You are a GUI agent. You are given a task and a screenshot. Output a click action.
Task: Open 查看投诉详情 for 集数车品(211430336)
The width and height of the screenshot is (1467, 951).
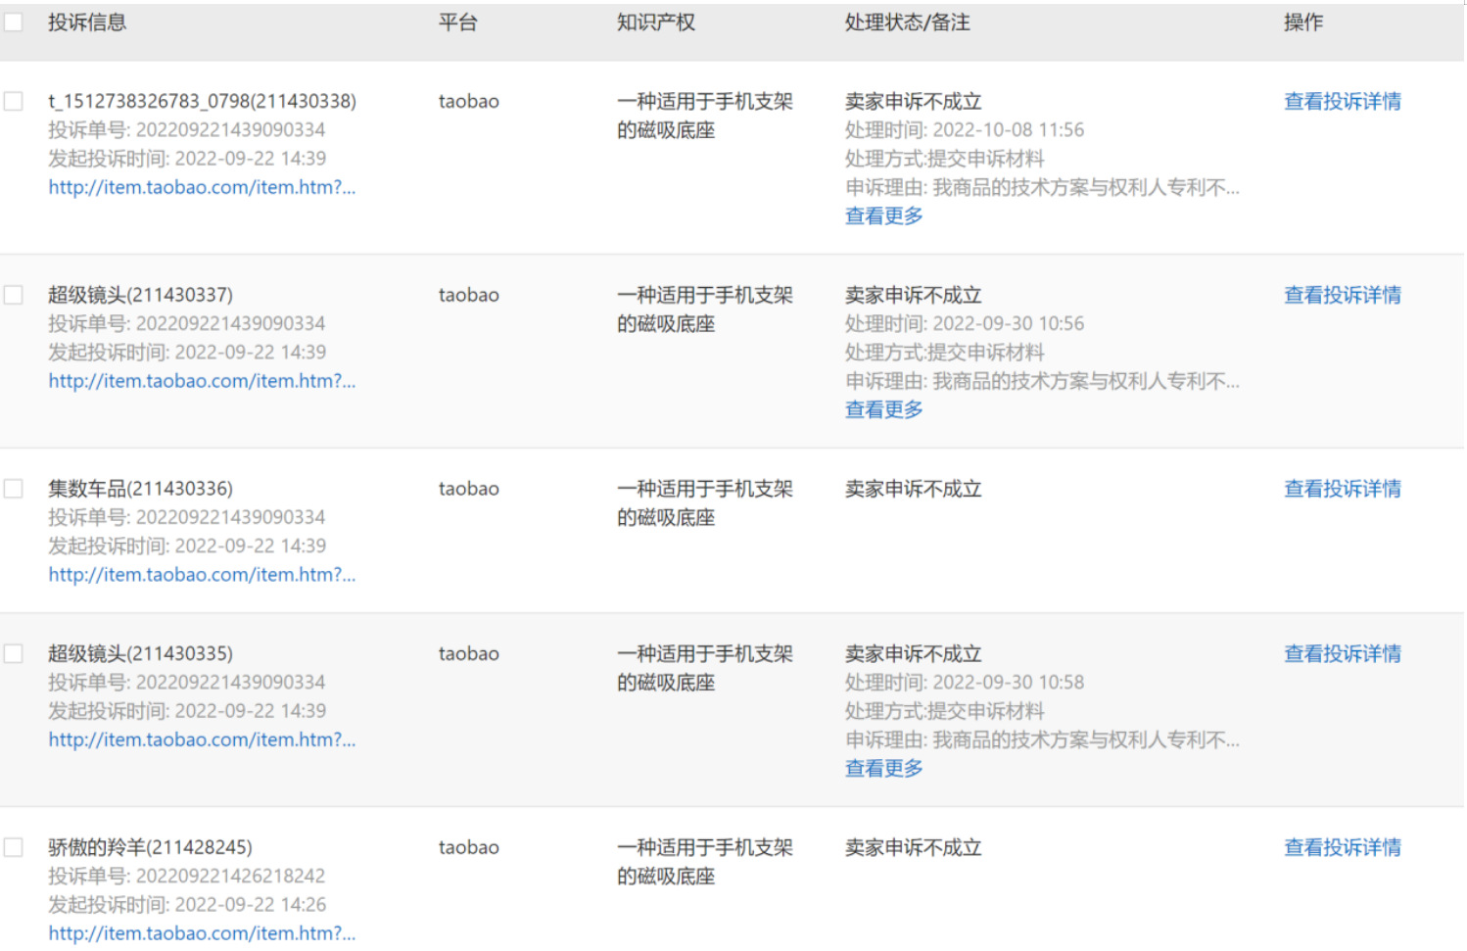point(1342,489)
